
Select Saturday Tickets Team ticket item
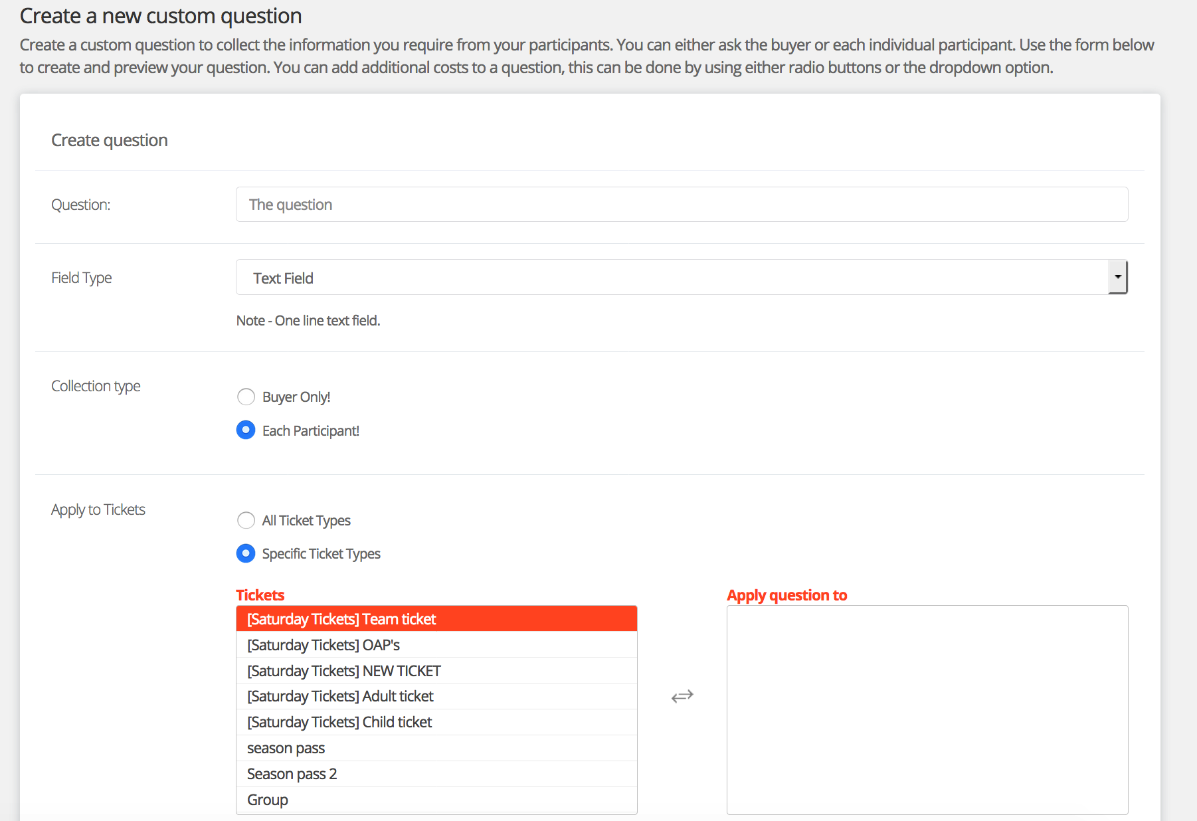(x=436, y=619)
